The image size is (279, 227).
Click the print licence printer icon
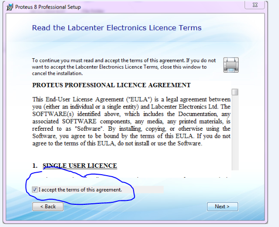pyautogui.click(x=231, y=65)
